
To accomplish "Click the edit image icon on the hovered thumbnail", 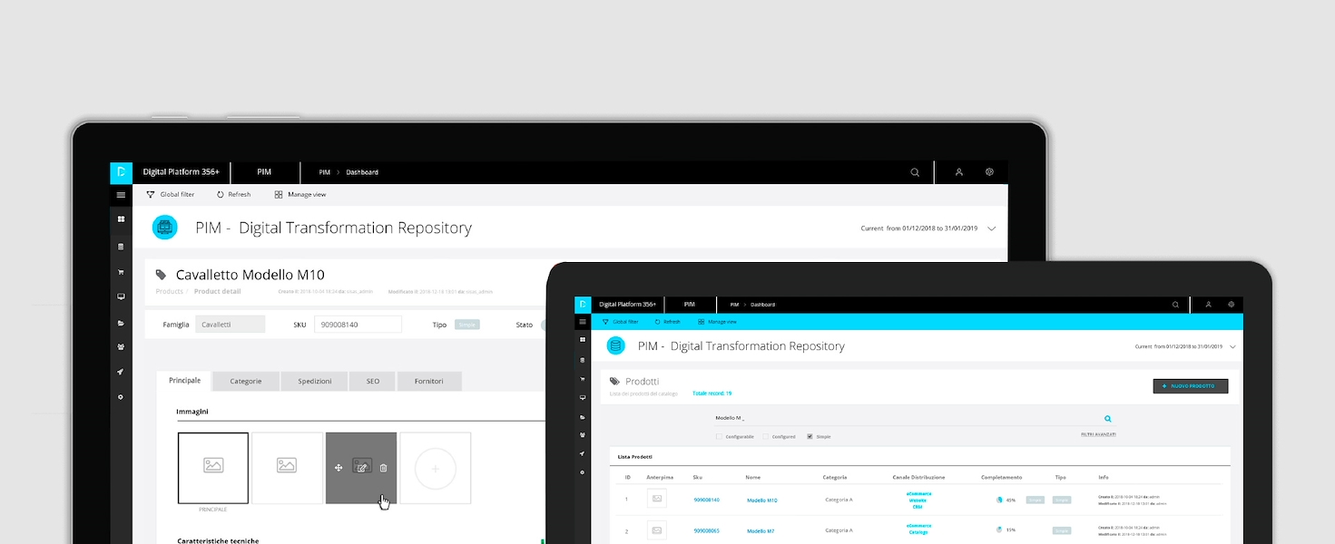I will pos(361,467).
